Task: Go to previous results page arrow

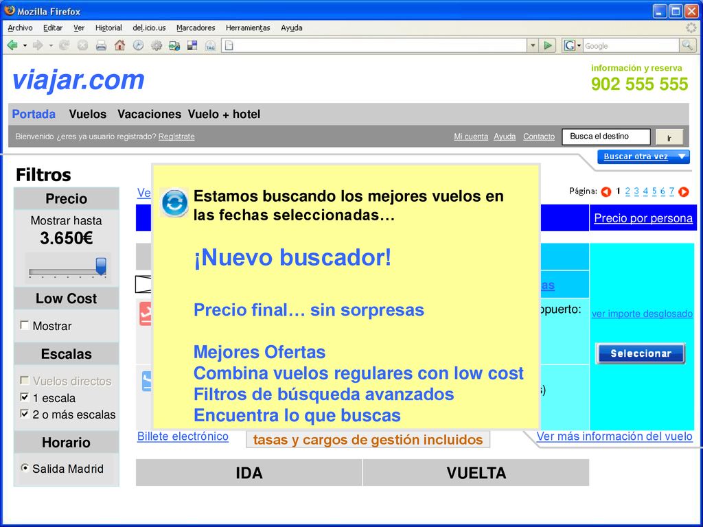Action: coord(606,192)
